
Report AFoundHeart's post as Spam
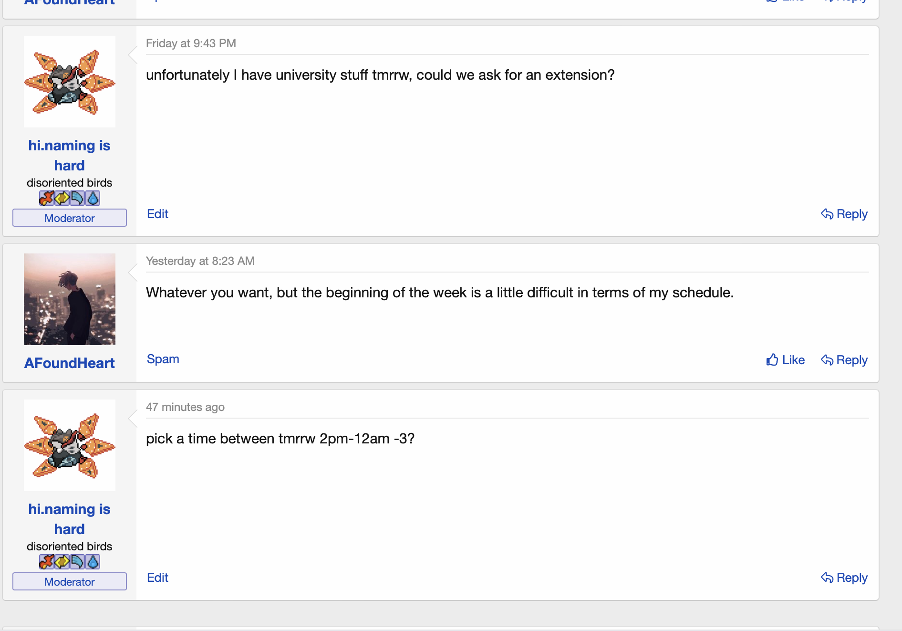pos(163,359)
